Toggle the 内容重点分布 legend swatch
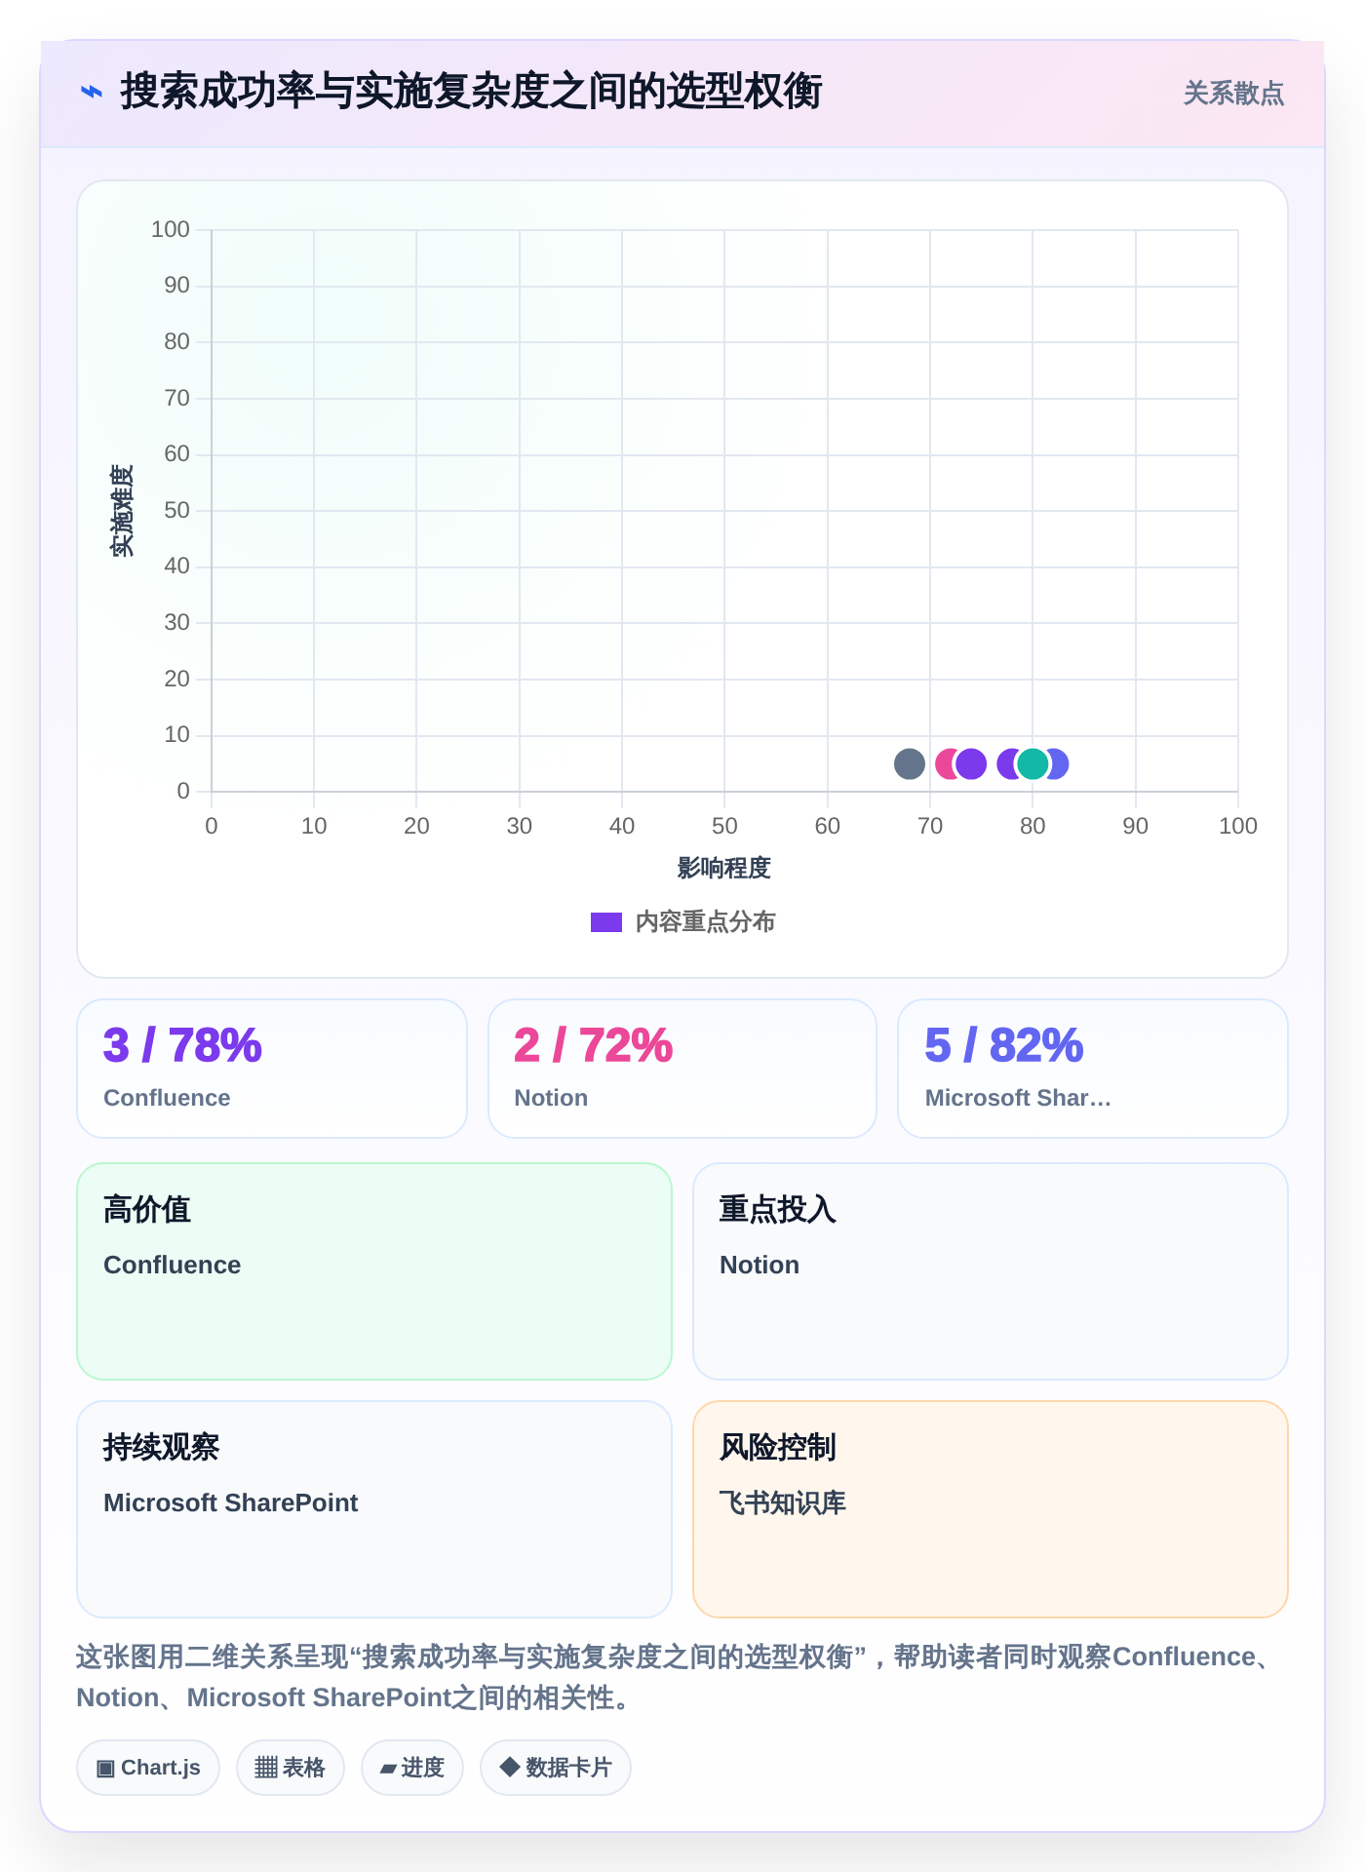 coord(606,922)
